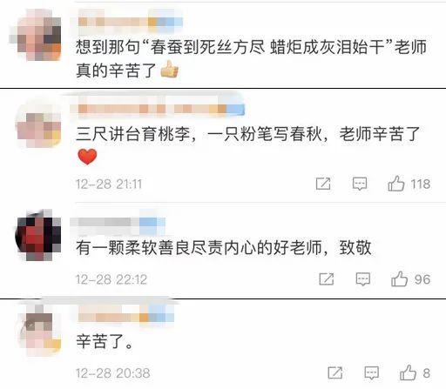
Task: Click the red heart emoji in comment
Action: (x=87, y=157)
